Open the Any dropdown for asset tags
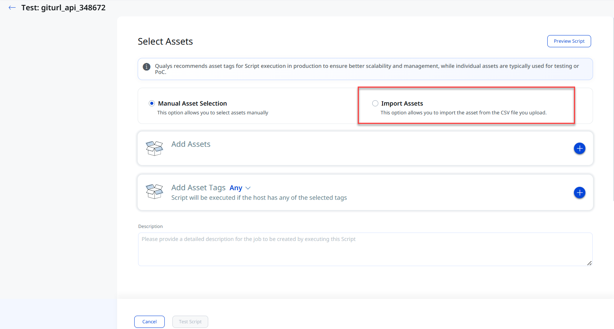The width and height of the screenshot is (614, 329). (240, 188)
